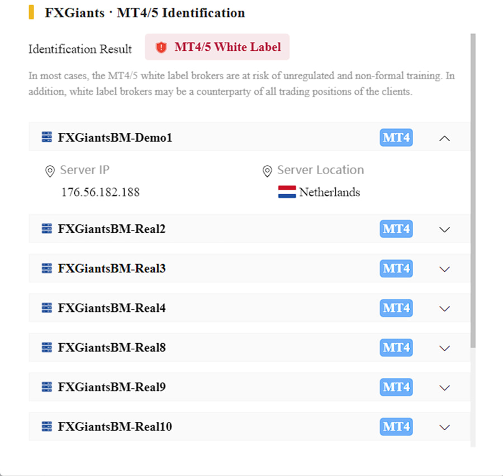Click the Server IP location pin icon
Viewport: 503px width, 476px height.
[50, 171]
